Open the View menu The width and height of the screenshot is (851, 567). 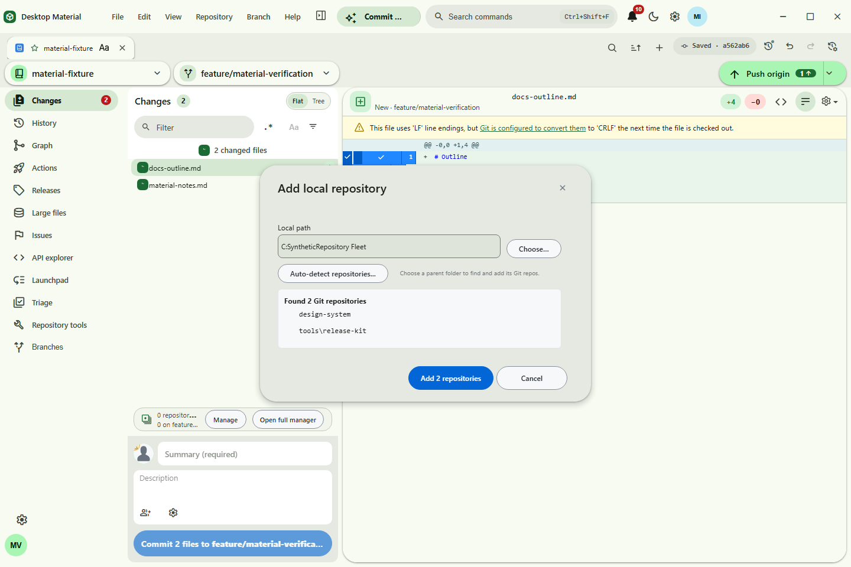point(173,17)
